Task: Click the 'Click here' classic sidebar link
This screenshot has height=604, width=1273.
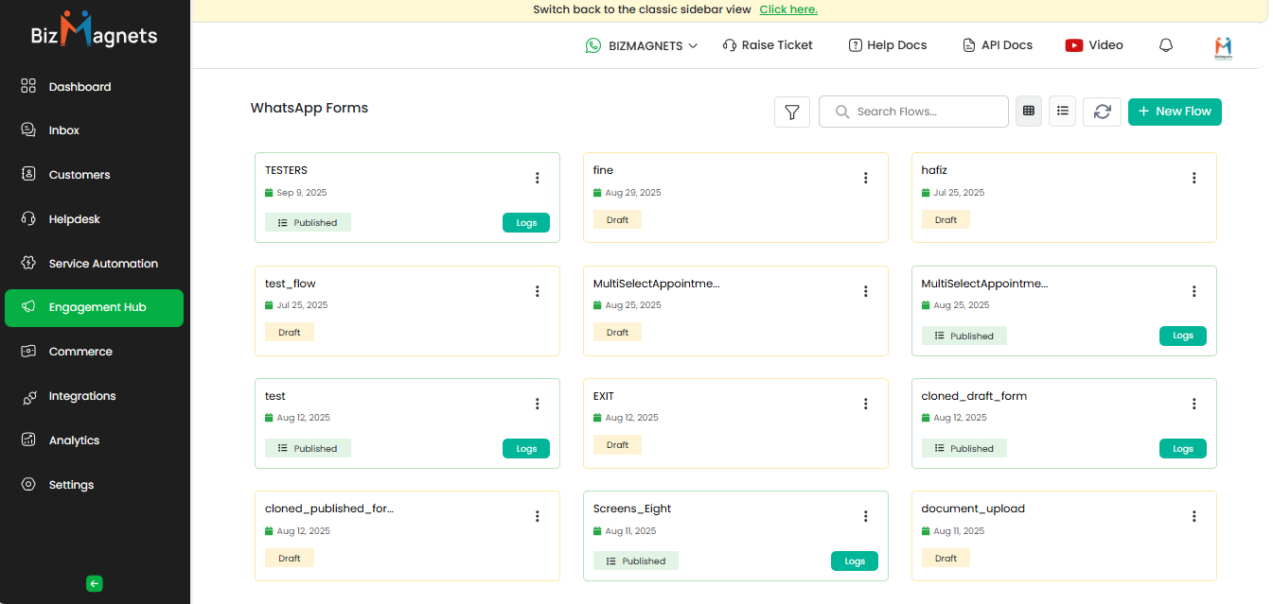Action: (787, 9)
